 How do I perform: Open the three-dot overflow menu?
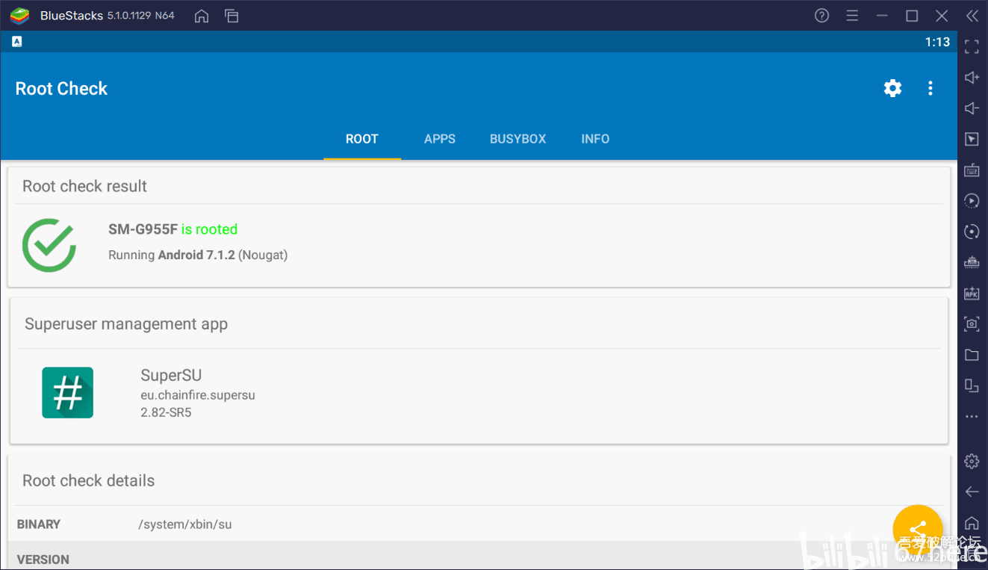pos(930,88)
